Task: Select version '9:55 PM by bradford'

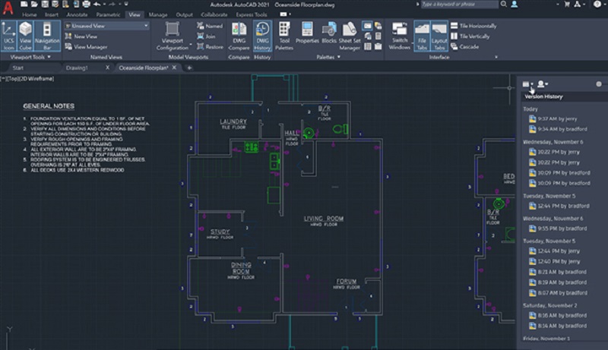Action: click(x=559, y=229)
